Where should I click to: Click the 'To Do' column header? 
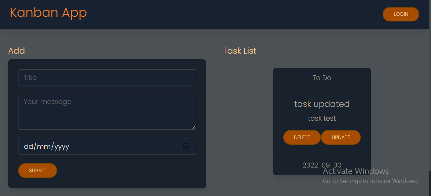point(322,78)
